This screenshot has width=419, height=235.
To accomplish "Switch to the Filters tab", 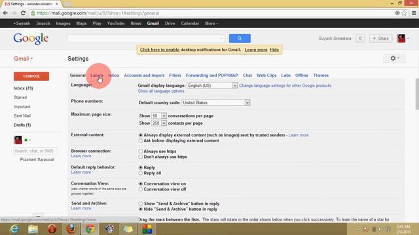I will (x=175, y=76).
